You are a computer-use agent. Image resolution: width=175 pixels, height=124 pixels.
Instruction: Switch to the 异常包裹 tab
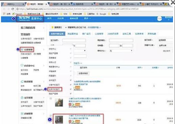152,34
